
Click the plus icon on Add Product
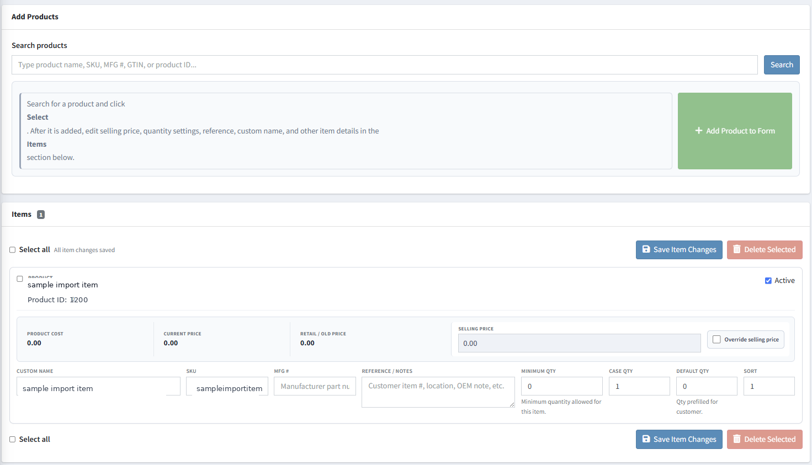(x=699, y=131)
